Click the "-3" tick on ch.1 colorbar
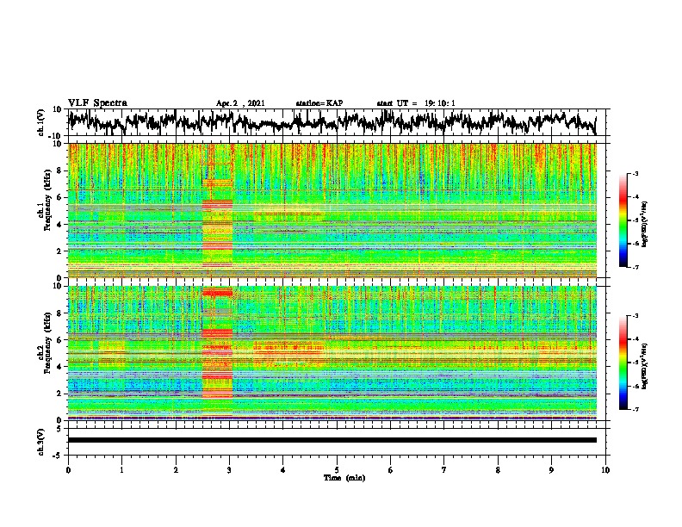 [x=635, y=174]
